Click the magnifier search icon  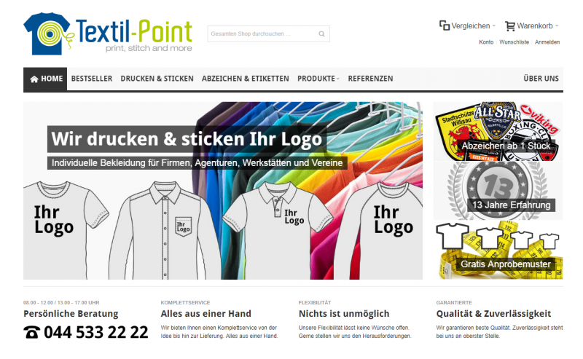click(321, 33)
